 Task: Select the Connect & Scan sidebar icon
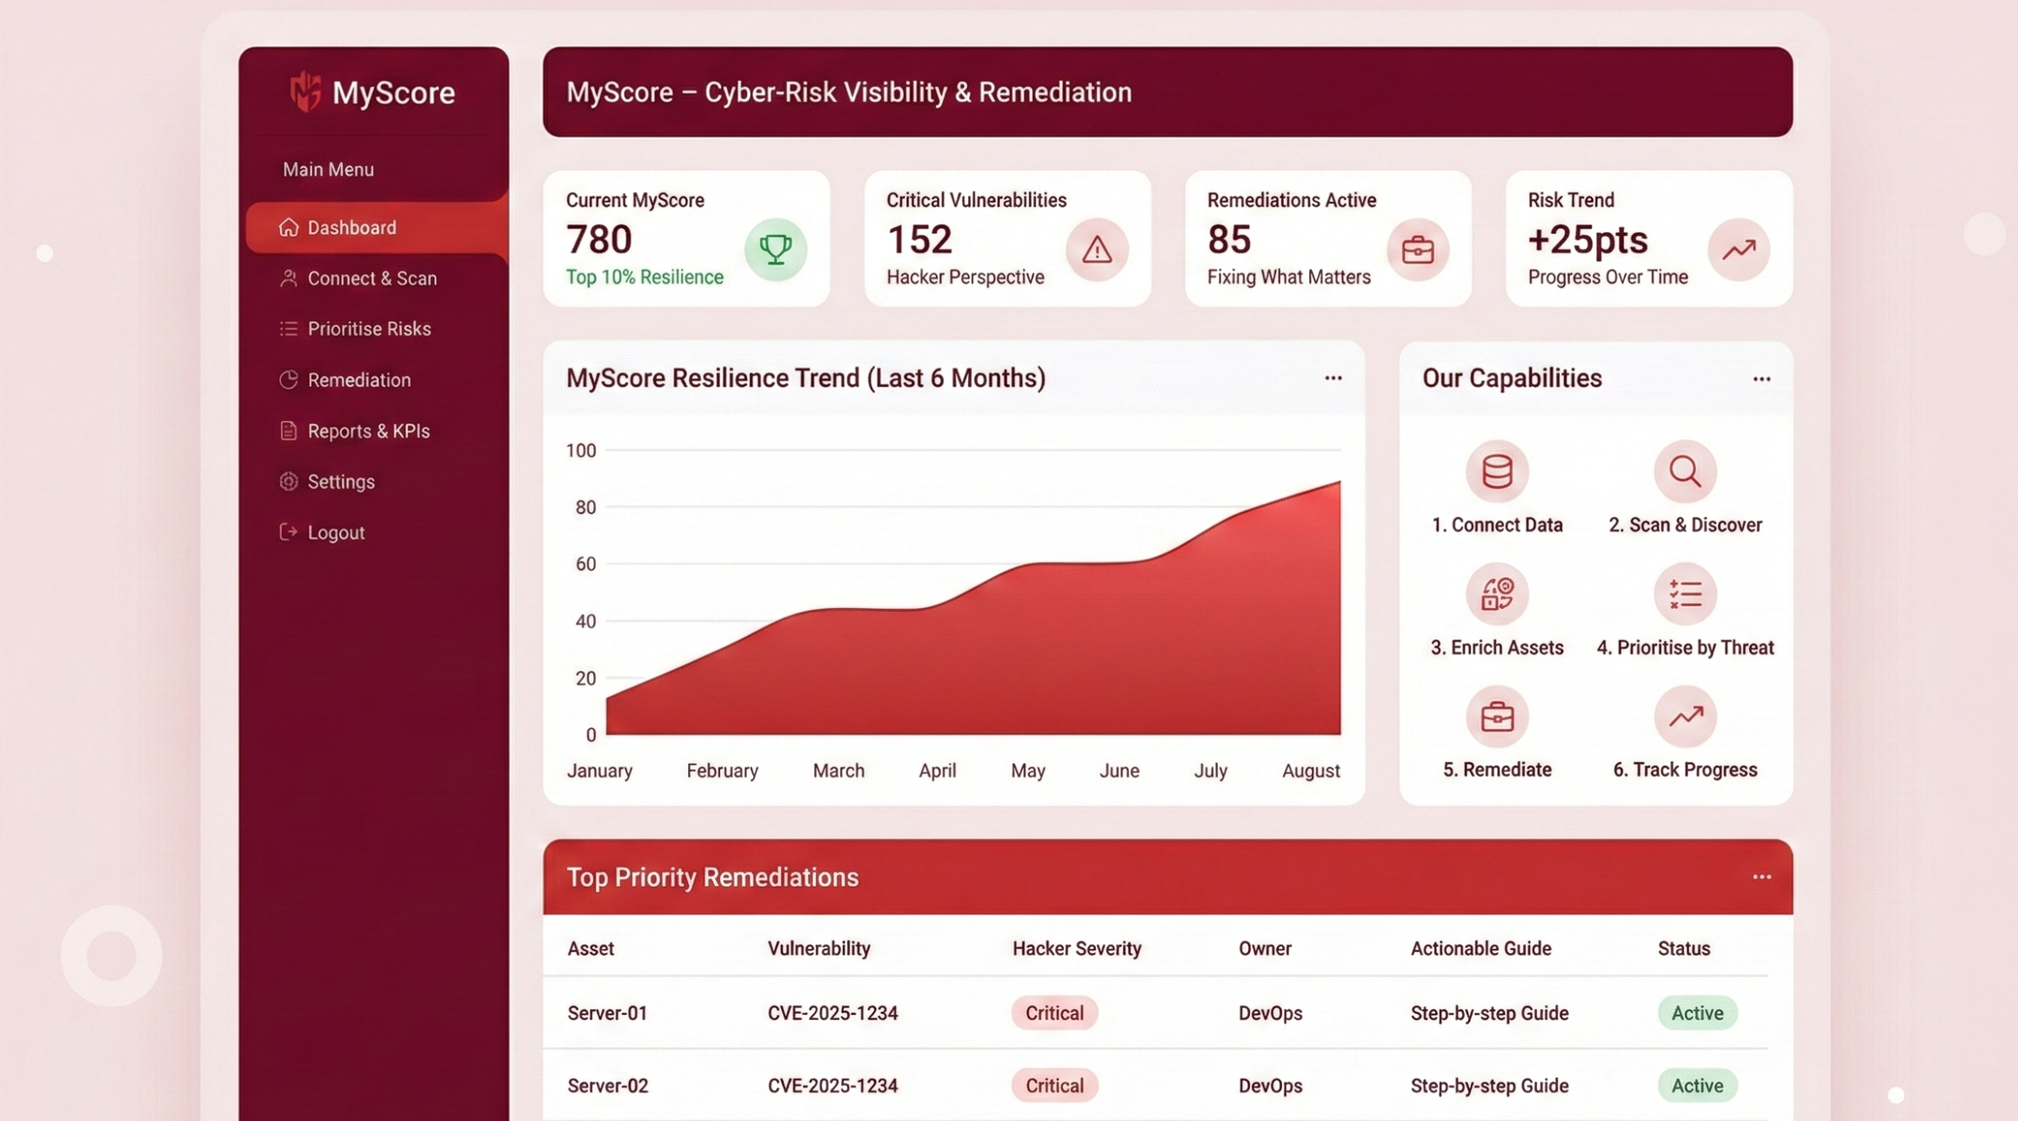click(289, 277)
